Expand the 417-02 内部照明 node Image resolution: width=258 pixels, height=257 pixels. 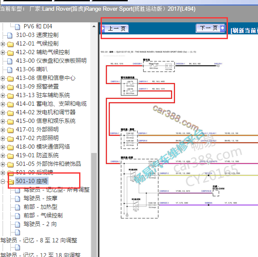click(x=3, y=138)
